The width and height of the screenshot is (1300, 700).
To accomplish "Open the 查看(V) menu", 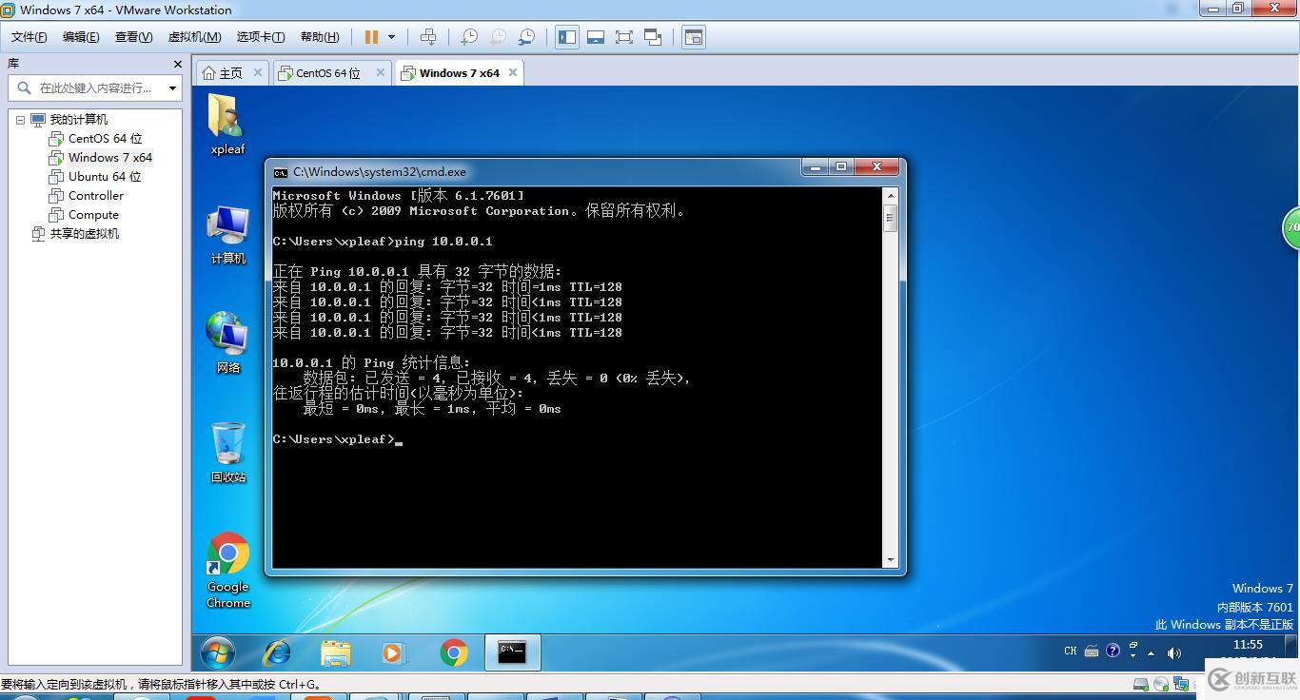I will (133, 37).
